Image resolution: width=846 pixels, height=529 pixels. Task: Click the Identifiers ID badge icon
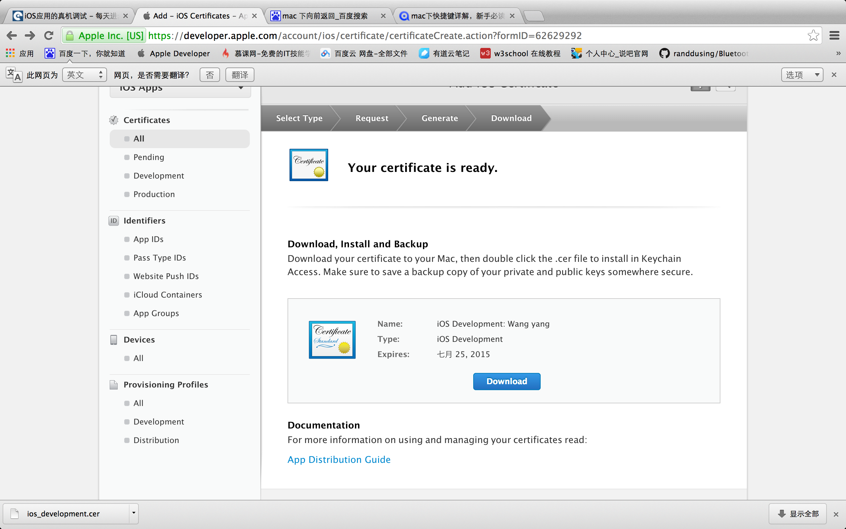[114, 221]
